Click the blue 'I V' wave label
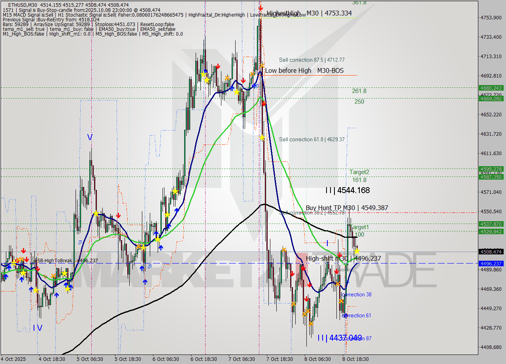 [38, 328]
